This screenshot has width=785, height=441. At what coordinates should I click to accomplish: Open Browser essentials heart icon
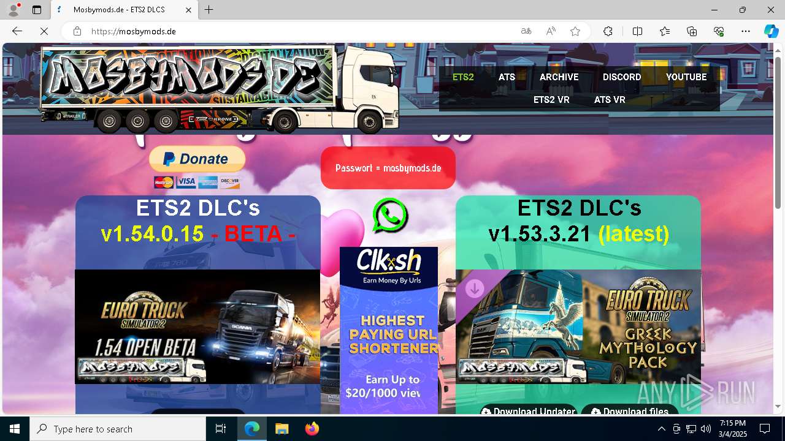719,31
